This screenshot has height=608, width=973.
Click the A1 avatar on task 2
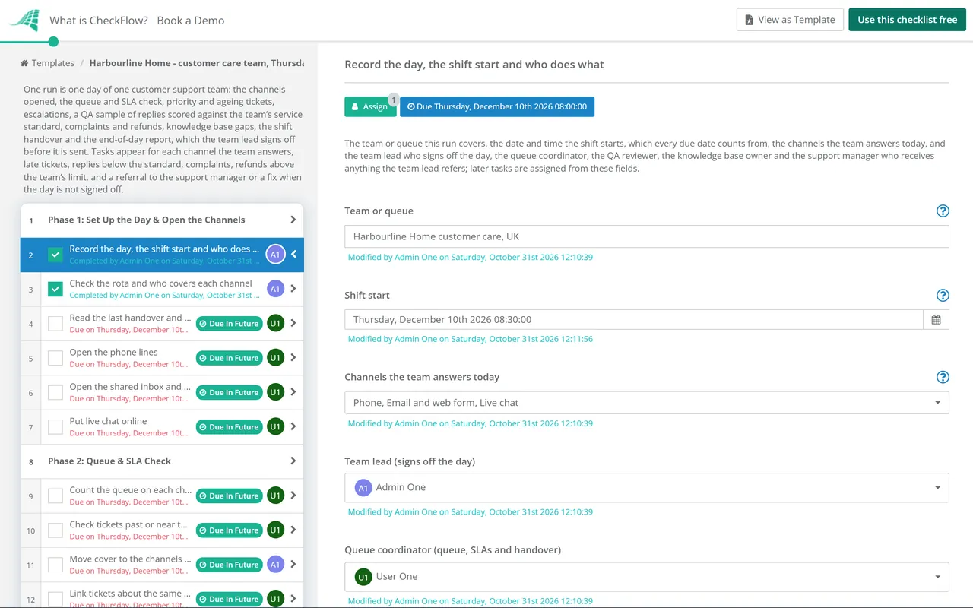click(275, 255)
